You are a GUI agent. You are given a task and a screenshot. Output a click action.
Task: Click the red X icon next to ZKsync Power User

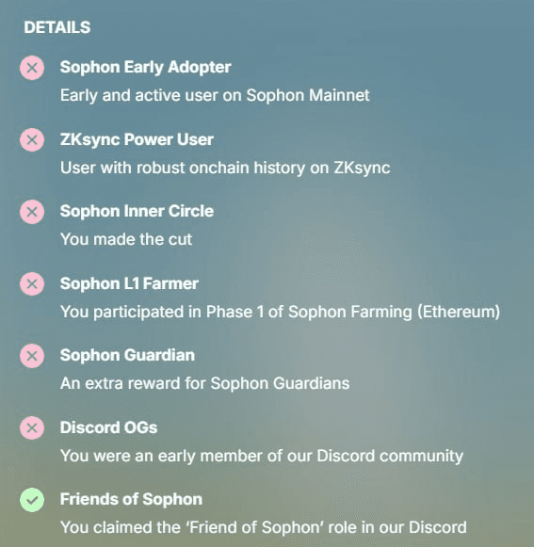pos(32,140)
